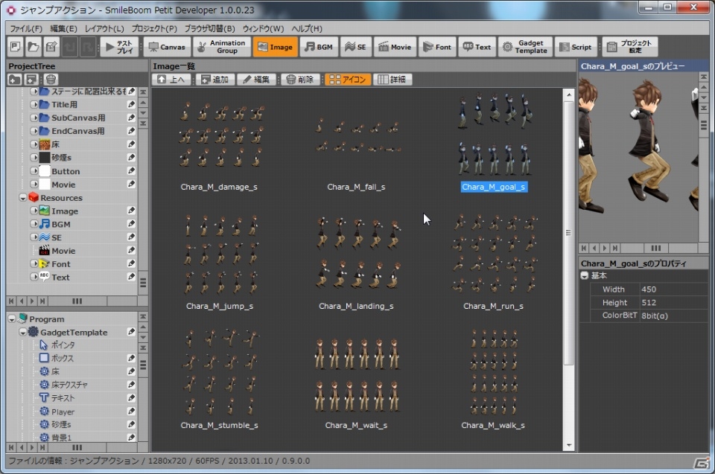Expand the Title用 folder
This screenshot has height=474, width=715.
click(x=34, y=104)
